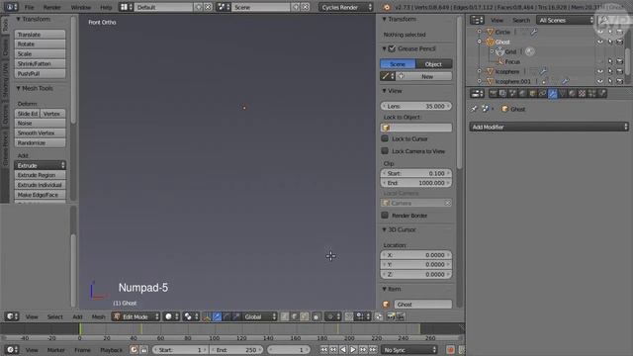633x356 pixels.
Task: Open the Object properties tab cube icon
Action: click(x=532, y=94)
